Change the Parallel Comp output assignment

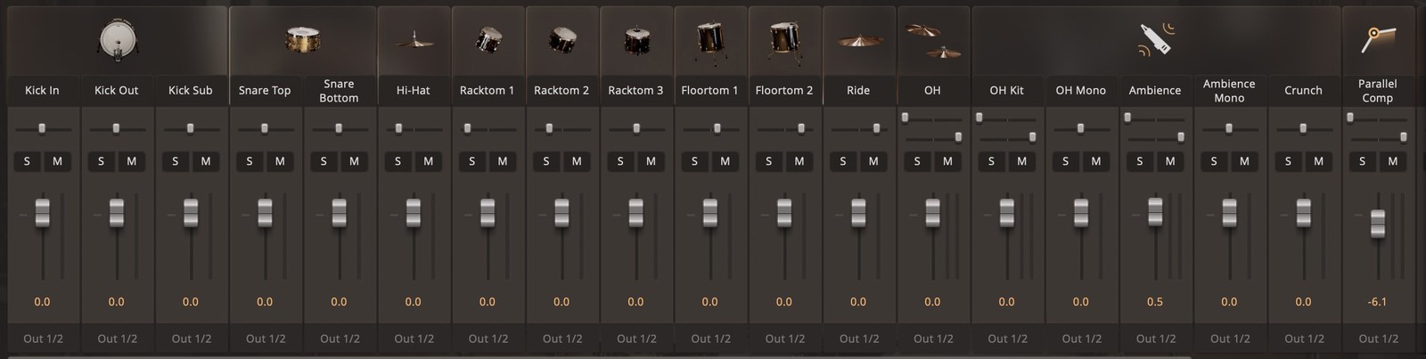[1378, 339]
